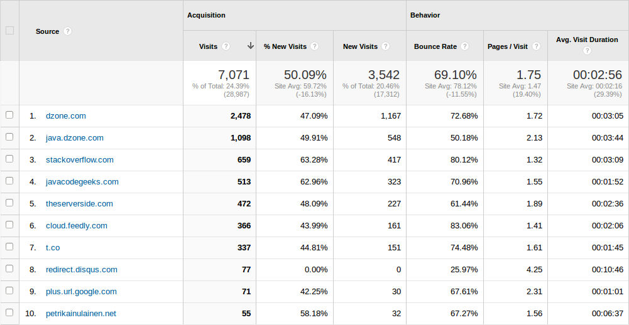Open help icon beside Bounce Rate
The height and width of the screenshot is (325, 629).
[464, 46]
